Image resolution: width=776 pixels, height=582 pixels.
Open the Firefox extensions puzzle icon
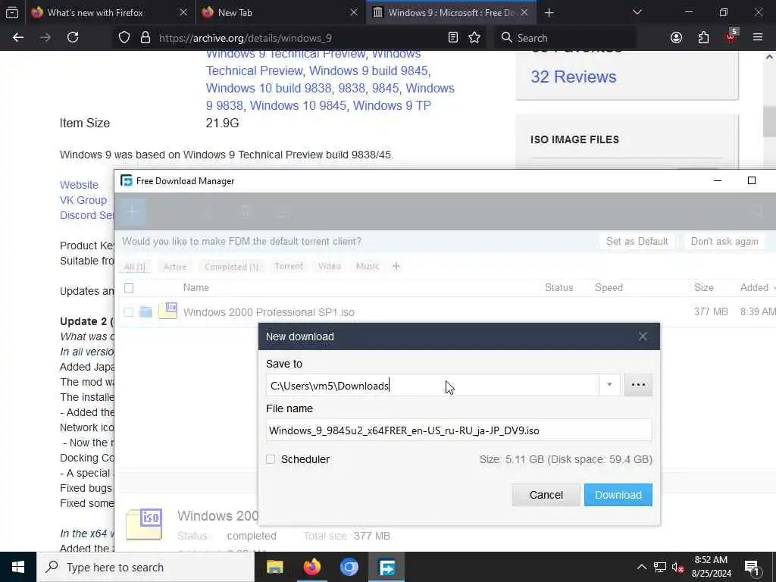pos(703,38)
